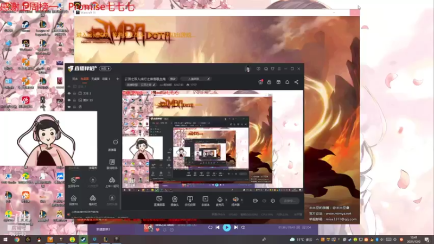Adjust the music player volume icon
Image resolution: width=434 pixels, height=244 pixels.
pyautogui.click(x=243, y=227)
